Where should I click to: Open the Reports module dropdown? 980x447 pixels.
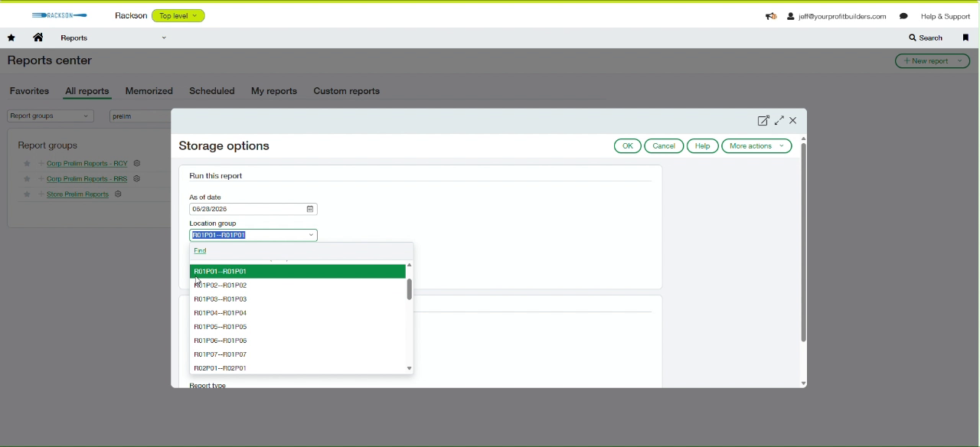(114, 38)
